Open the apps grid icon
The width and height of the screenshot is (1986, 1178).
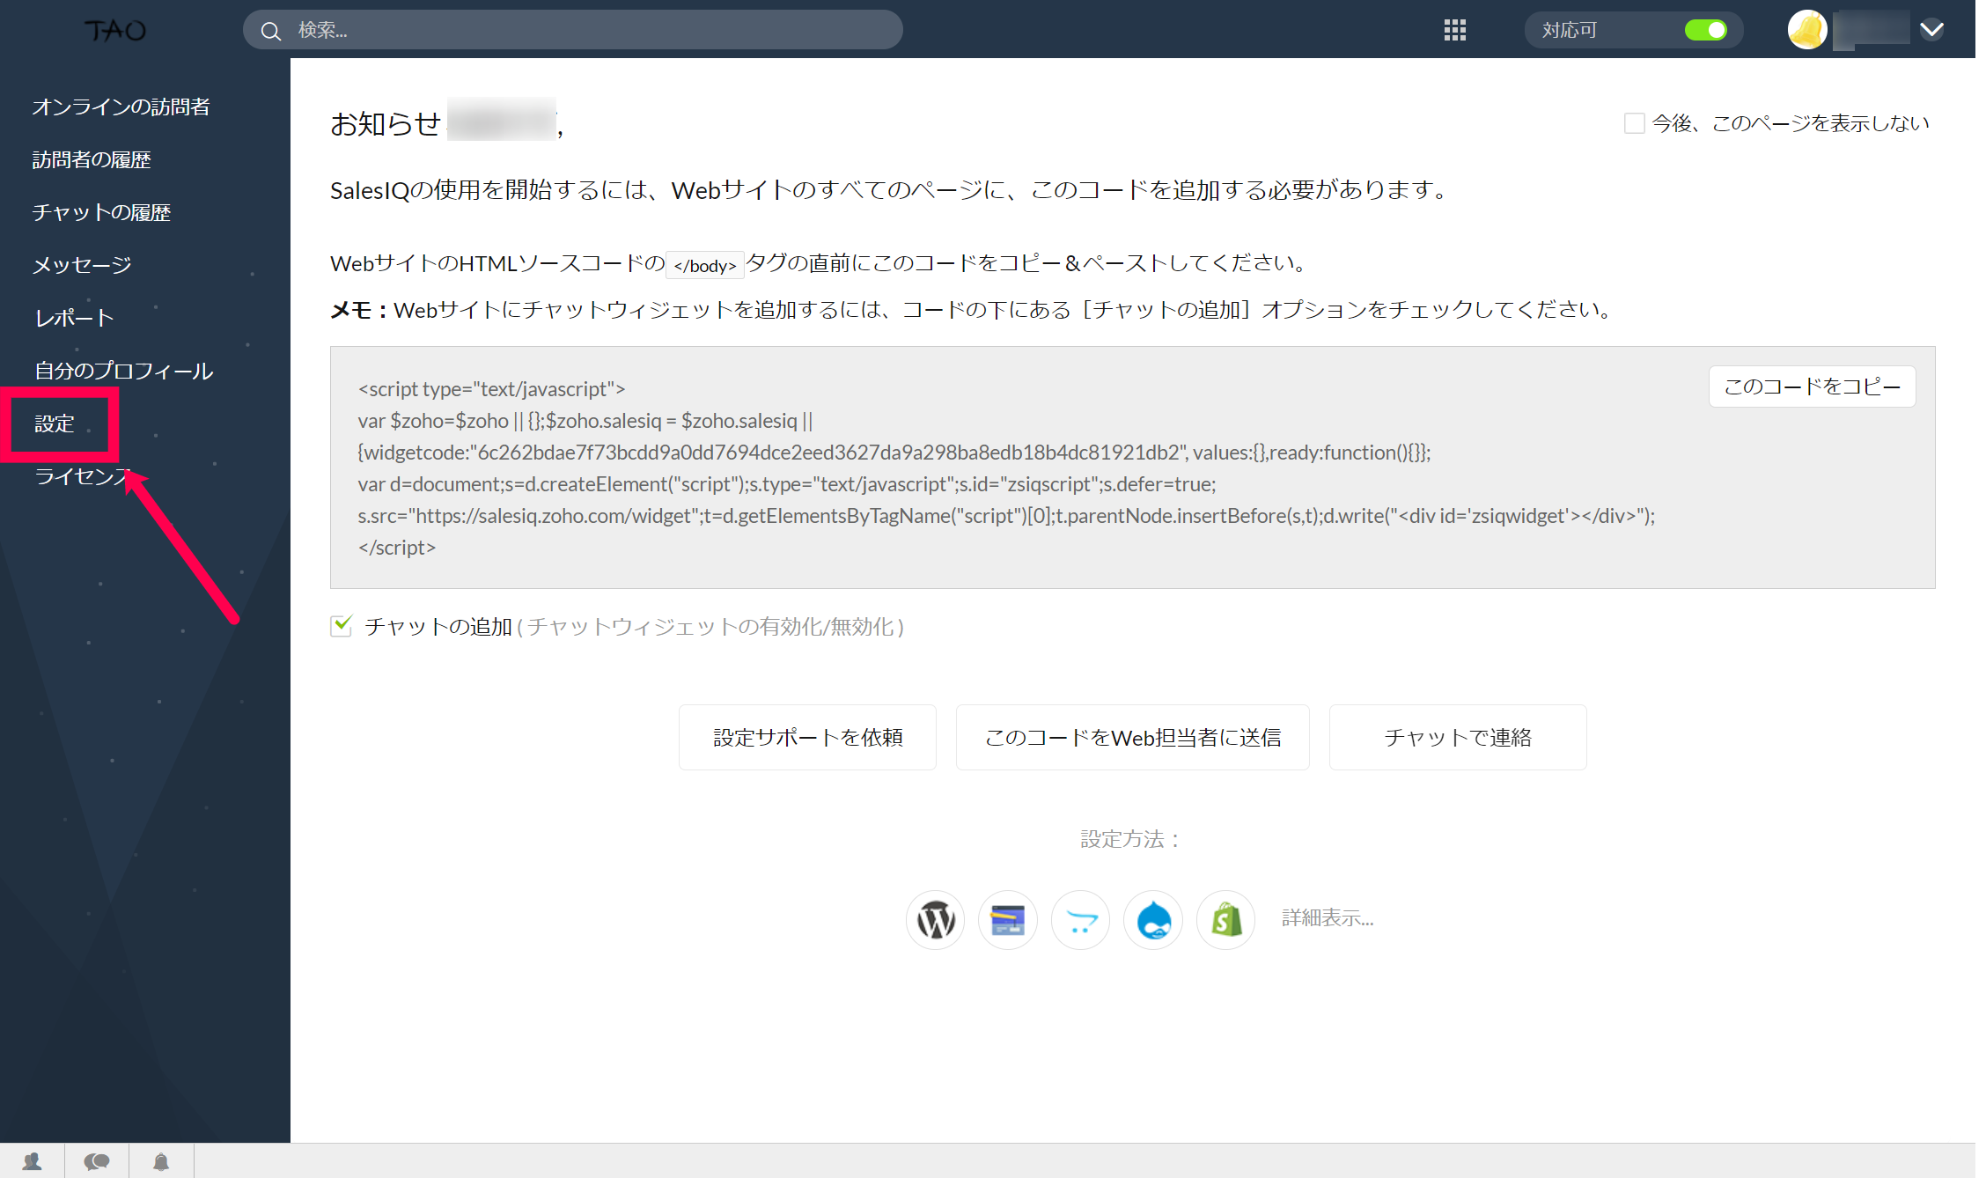pos(1454,30)
